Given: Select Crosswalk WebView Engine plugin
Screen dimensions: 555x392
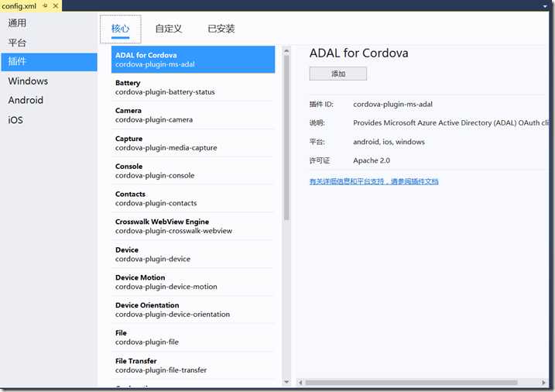Looking at the screenshot, I should point(193,226).
